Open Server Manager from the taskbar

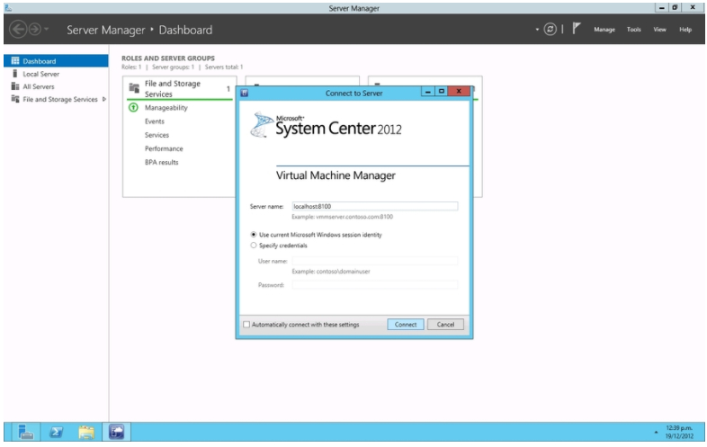pyautogui.click(x=26, y=432)
